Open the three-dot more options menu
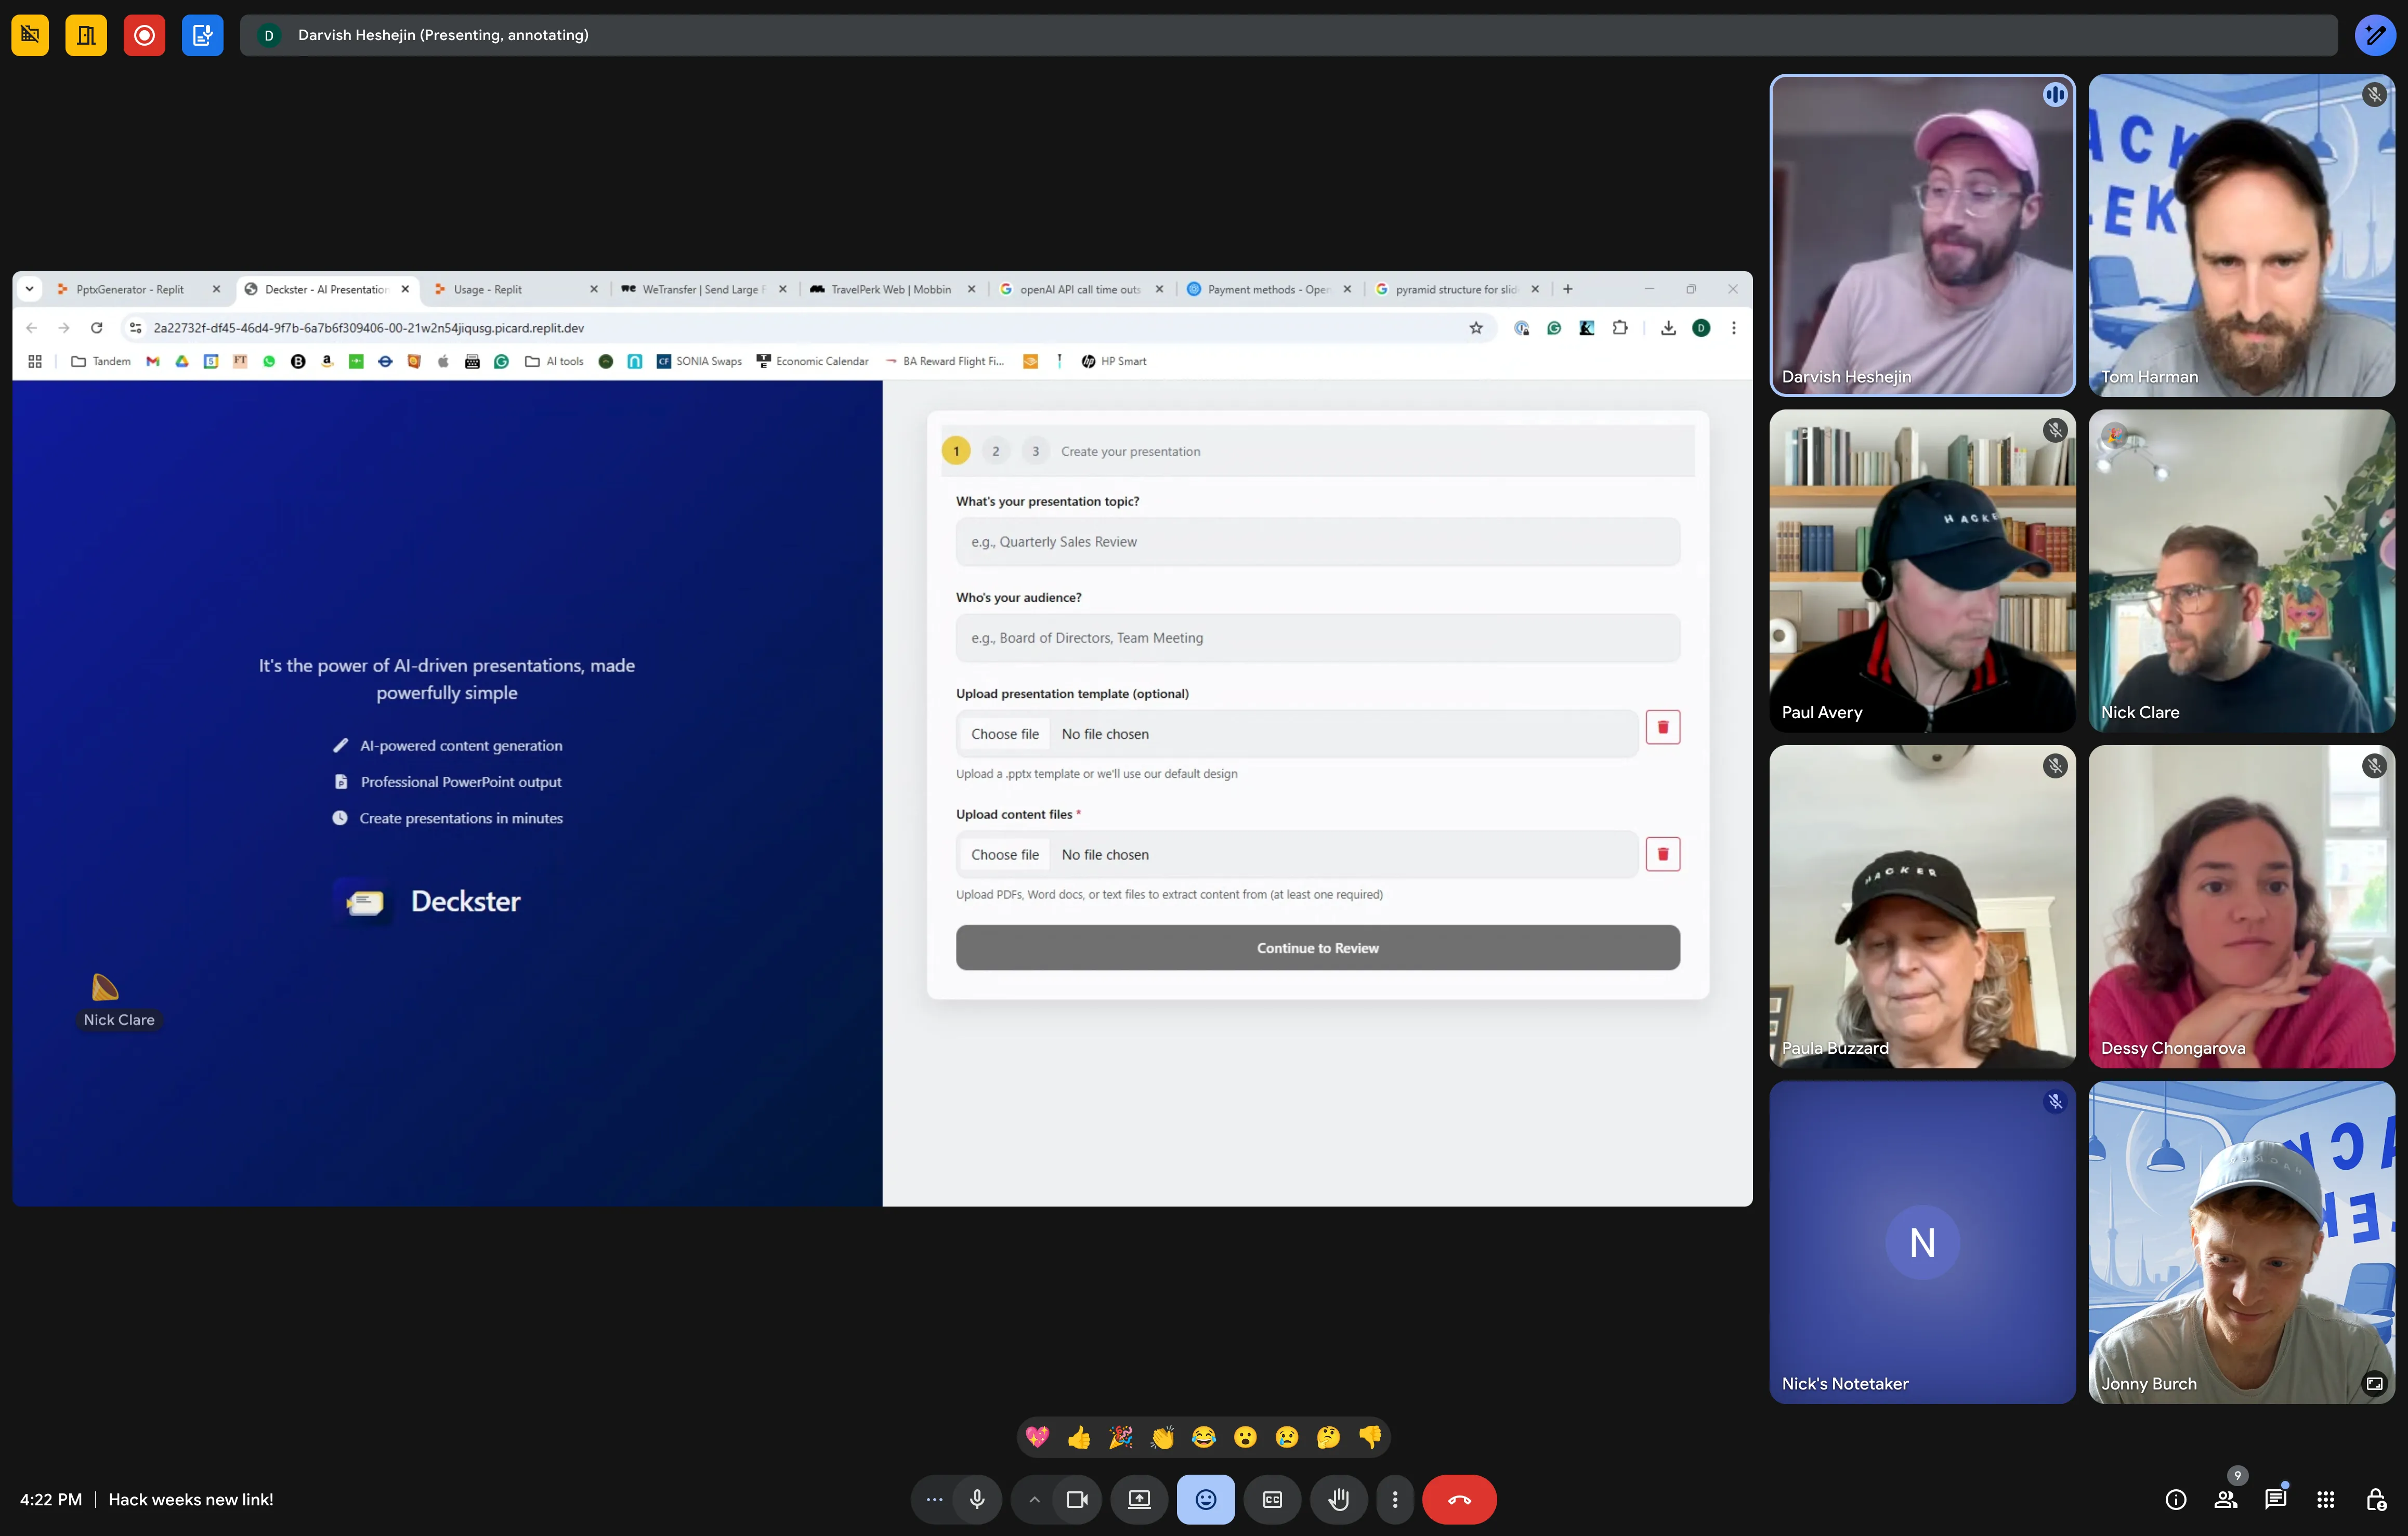Screen dimensions: 2408x1536 click(1395, 1499)
